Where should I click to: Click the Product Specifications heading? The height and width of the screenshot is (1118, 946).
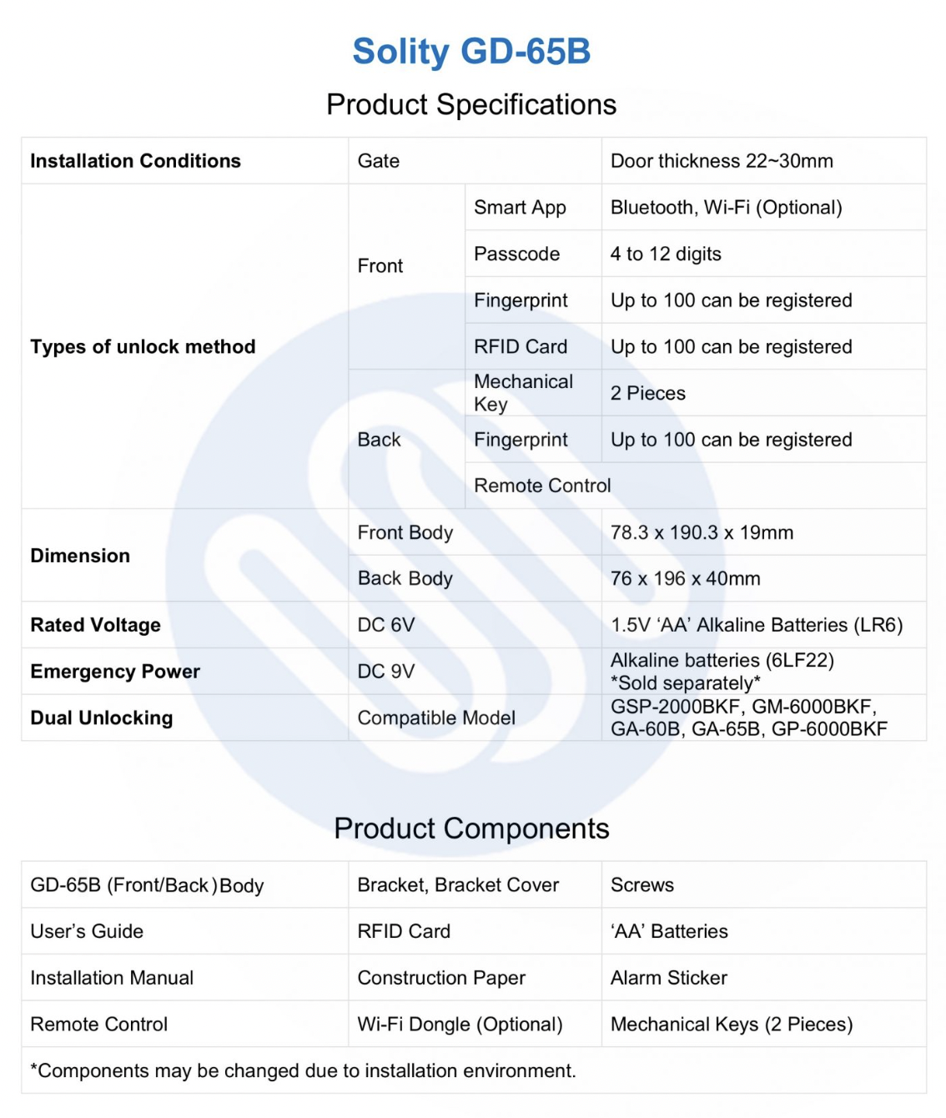pyautogui.click(x=471, y=104)
